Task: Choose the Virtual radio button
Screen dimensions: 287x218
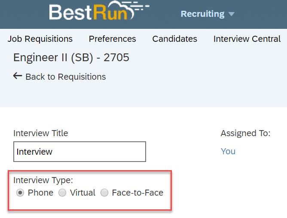Action: tap(62, 193)
